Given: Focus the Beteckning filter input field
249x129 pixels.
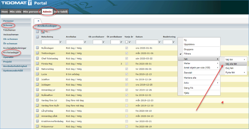Looking at the screenshot, I should [x=50, y=42].
